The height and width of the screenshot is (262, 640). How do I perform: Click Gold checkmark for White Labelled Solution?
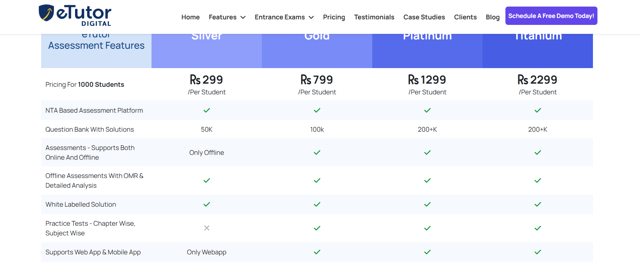(317, 204)
